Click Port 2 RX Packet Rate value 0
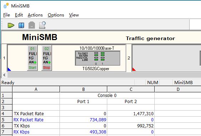This screenshot has width=201, height=136. coord(131,120)
